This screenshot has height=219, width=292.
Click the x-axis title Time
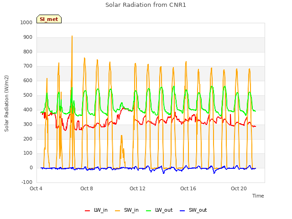coord(258,196)
